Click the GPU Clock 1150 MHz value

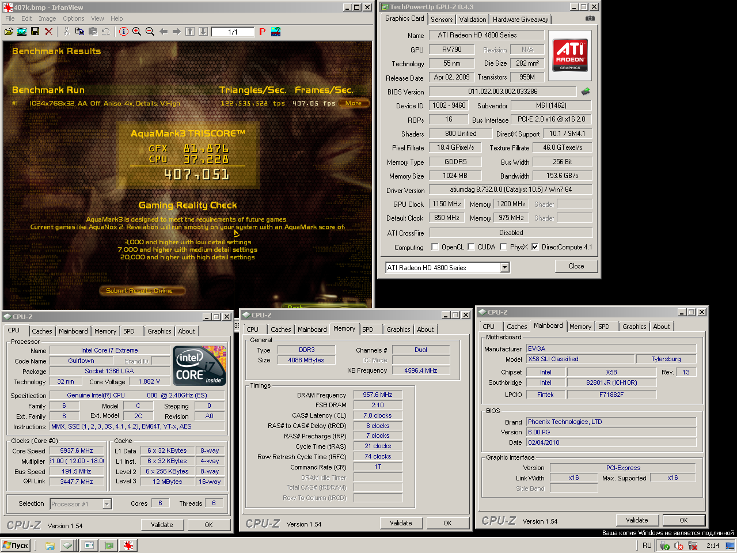tap(447, 204)
